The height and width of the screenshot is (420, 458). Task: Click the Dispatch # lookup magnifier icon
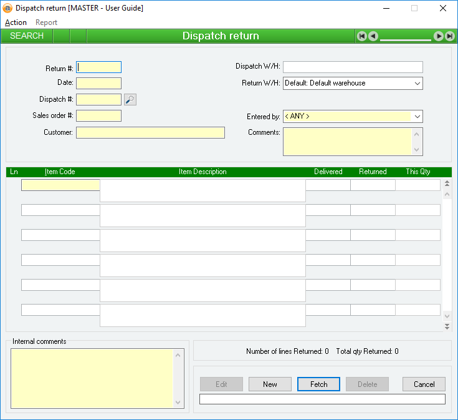(x=130, y=99)
